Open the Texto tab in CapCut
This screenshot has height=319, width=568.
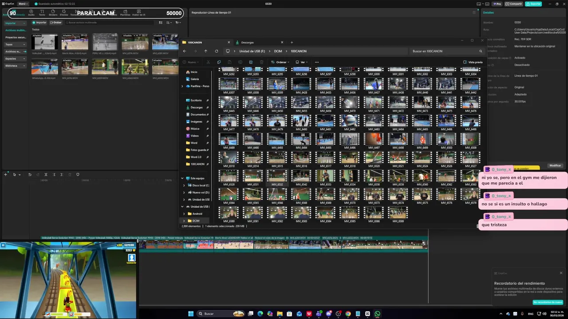pyautogui.click(x=42, y=12)
